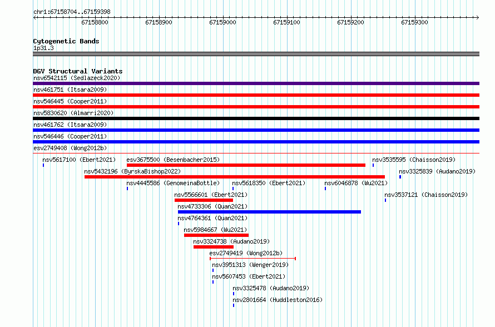The height and width of the screenshot is (327, 495).
Task: Select nsv4445586 (GenomeinaBottle) label
Action: point(173,183)
